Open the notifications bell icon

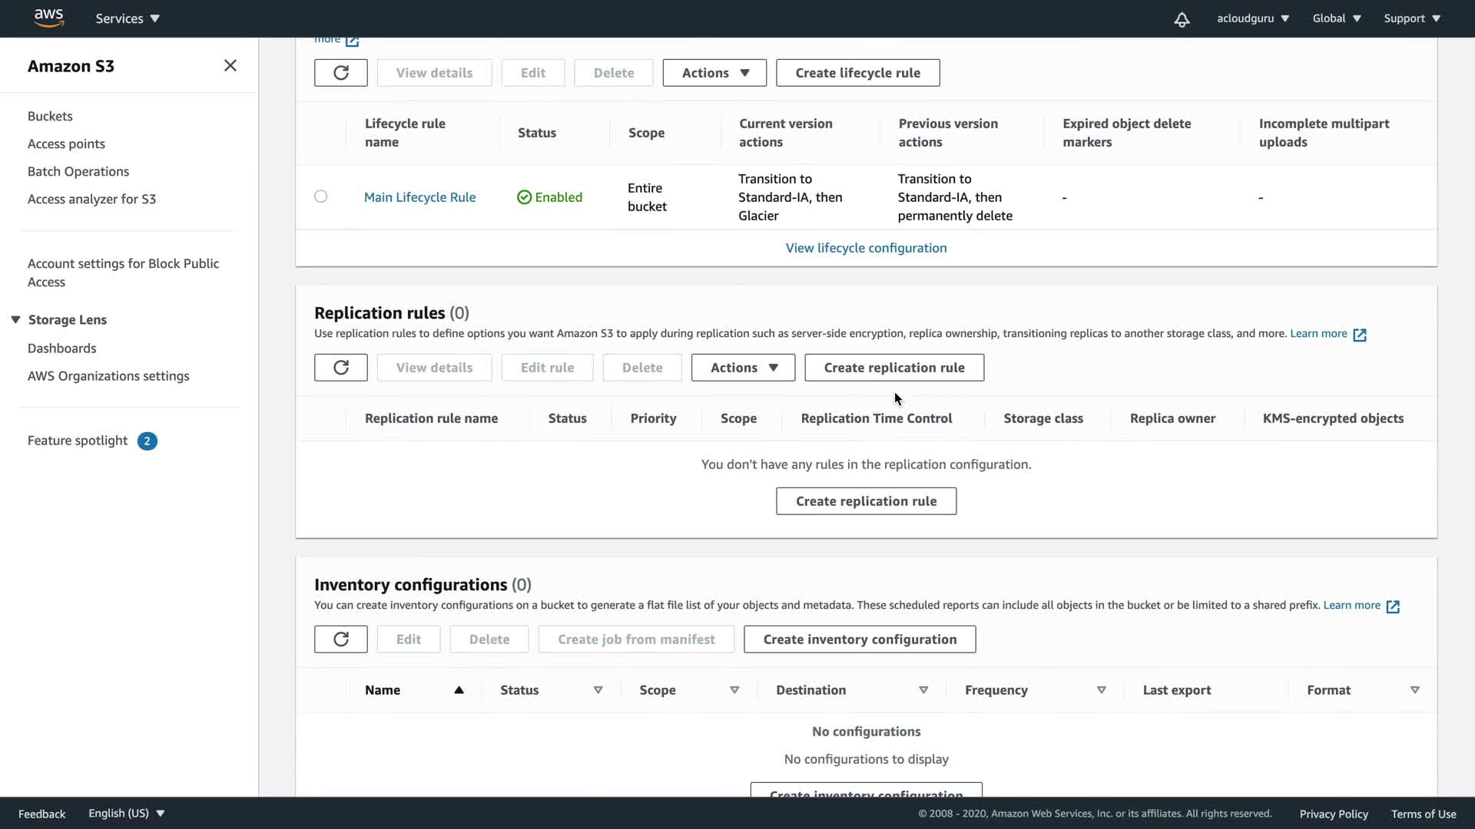click(1182, 19)
